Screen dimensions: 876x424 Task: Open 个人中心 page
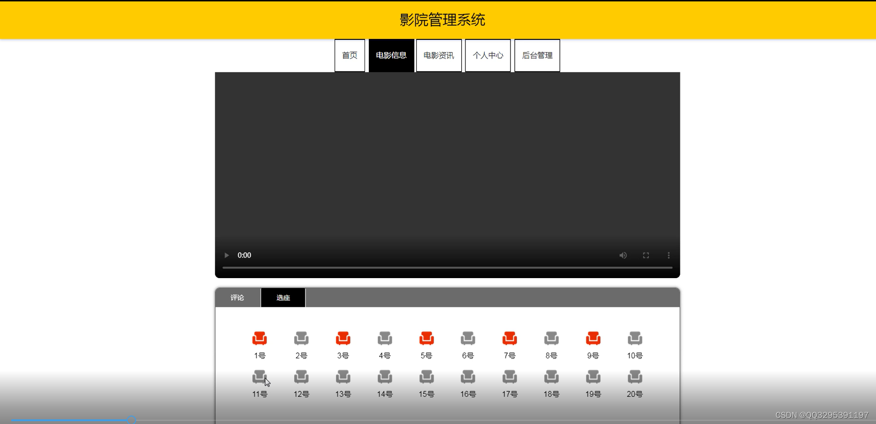tap(488, 55)
